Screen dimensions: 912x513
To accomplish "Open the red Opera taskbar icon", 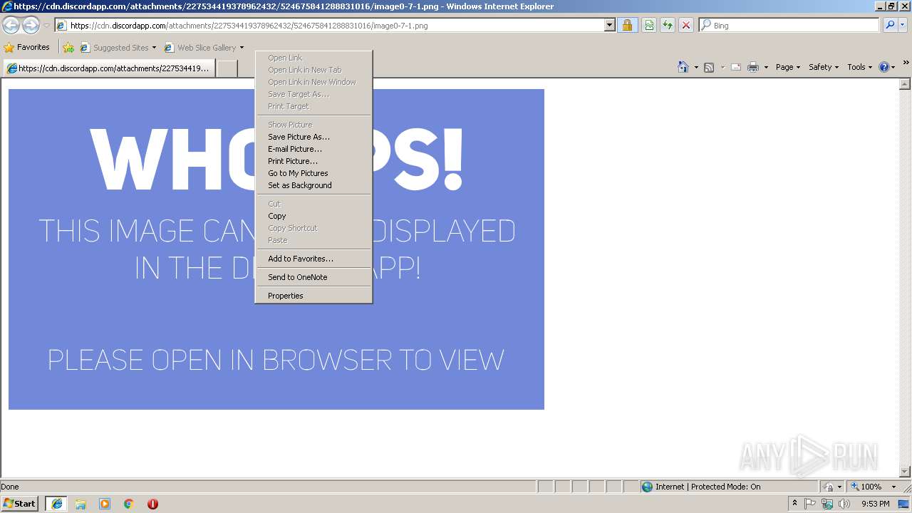I will click(152, 504).
